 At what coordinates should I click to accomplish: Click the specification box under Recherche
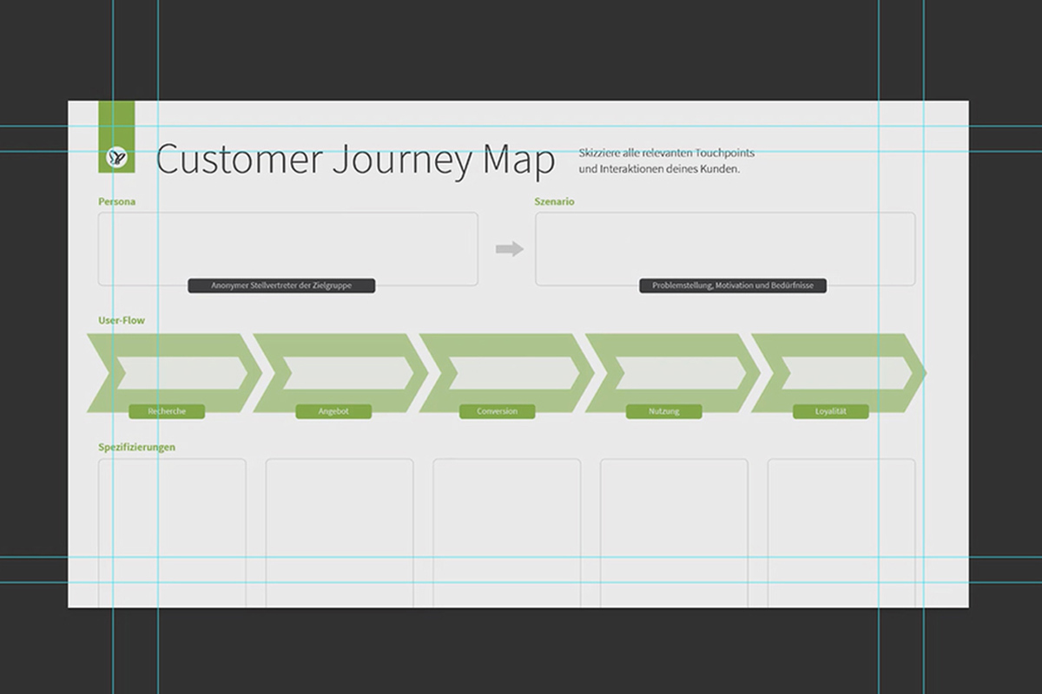[172, 533]
